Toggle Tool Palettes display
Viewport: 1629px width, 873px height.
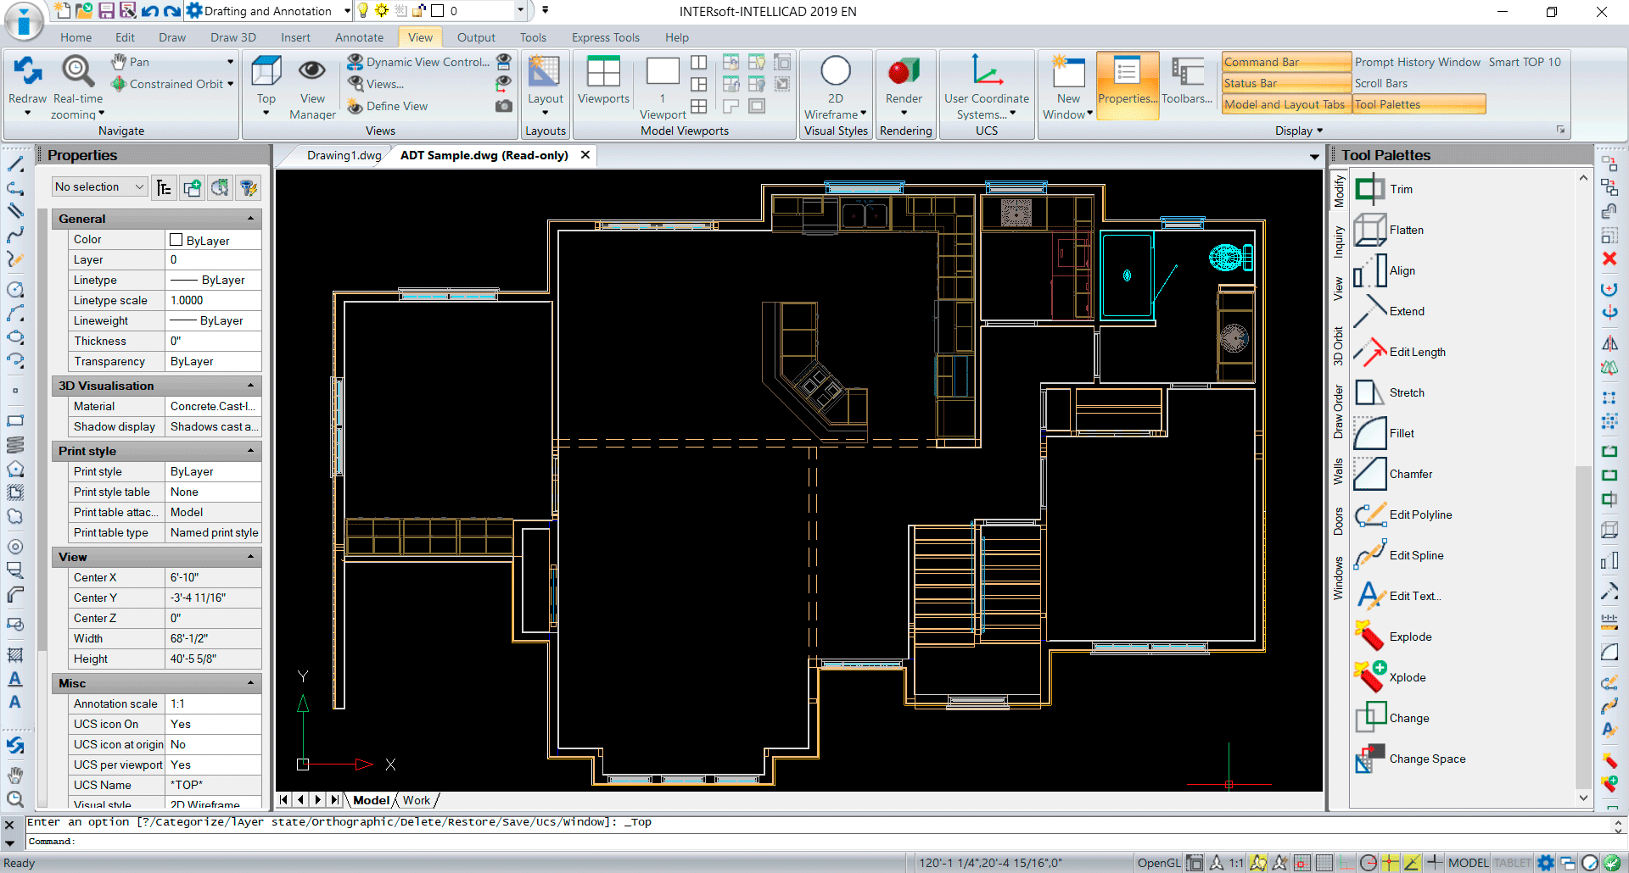pos(1419,104)
